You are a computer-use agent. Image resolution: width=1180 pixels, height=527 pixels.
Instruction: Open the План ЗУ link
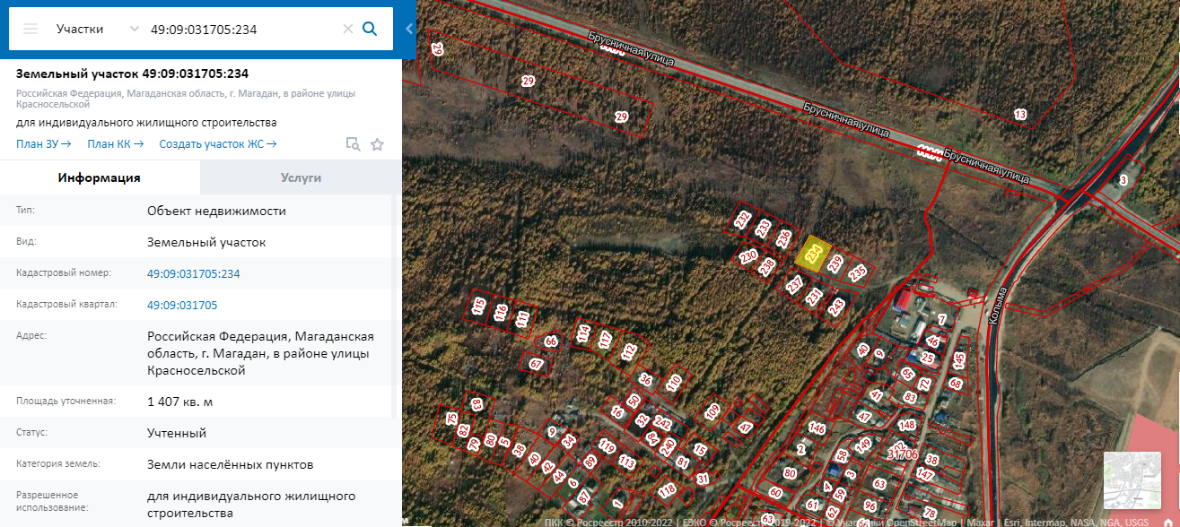(43, 143)
